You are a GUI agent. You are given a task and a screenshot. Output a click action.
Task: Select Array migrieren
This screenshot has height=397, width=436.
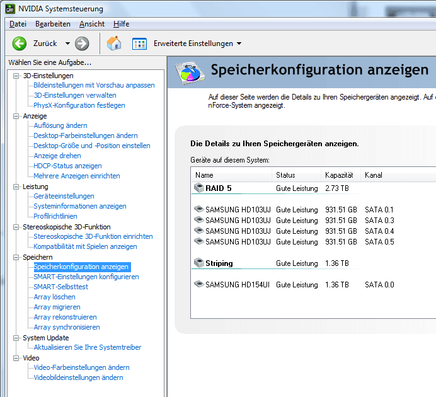[x=57, y=307]
